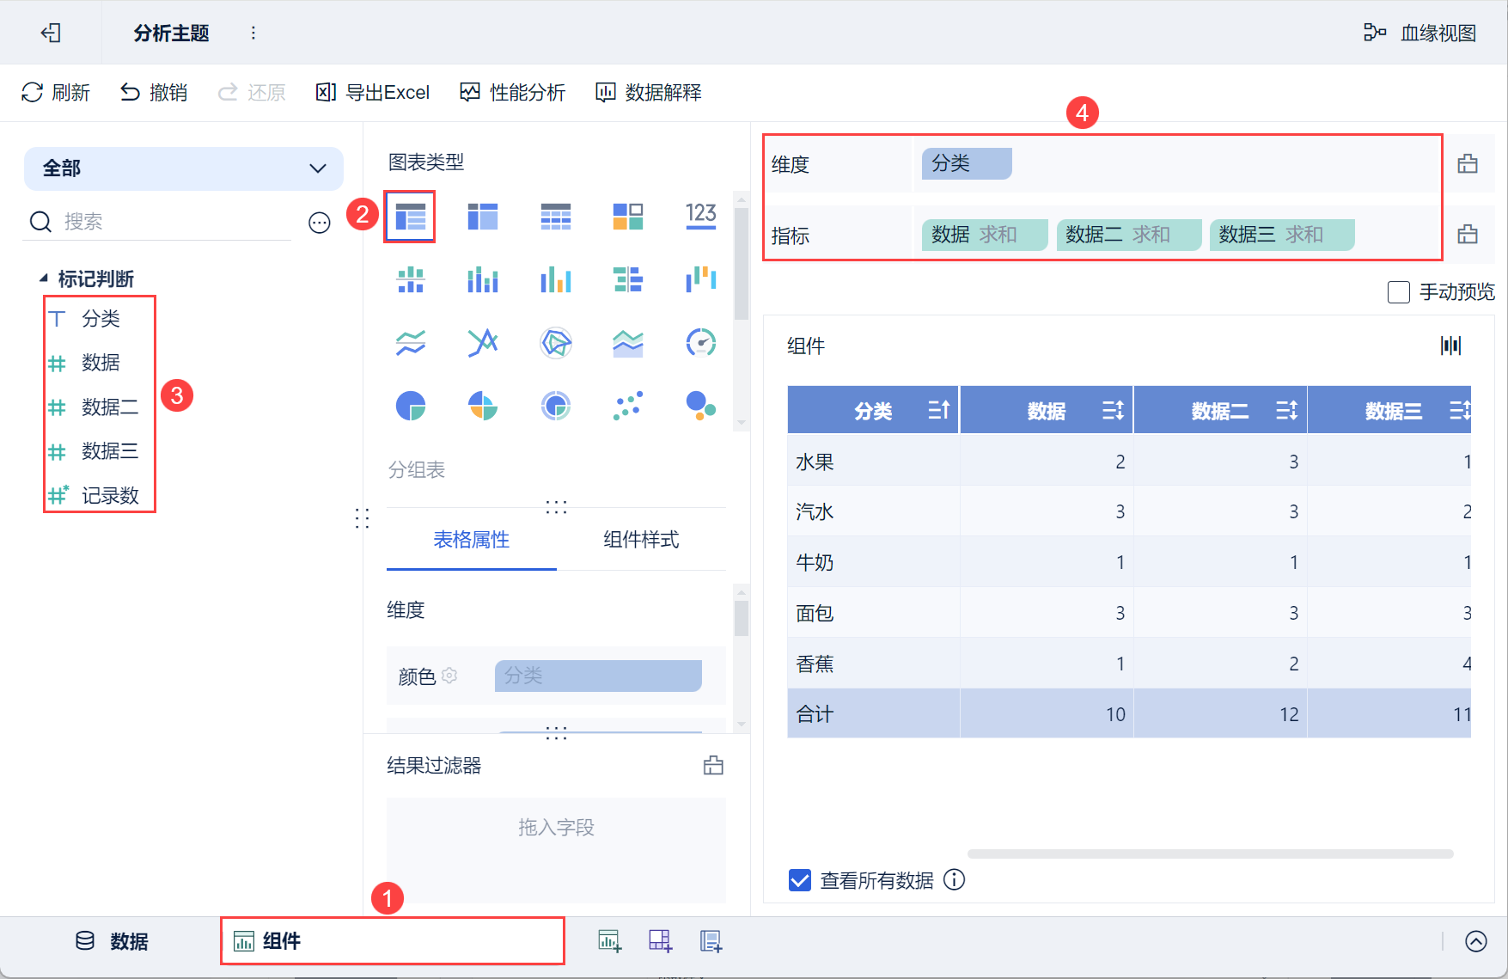Open 性能分析 performance analysis
The width and height of the screenshot is (1508, 979).
tap(513, 92)
